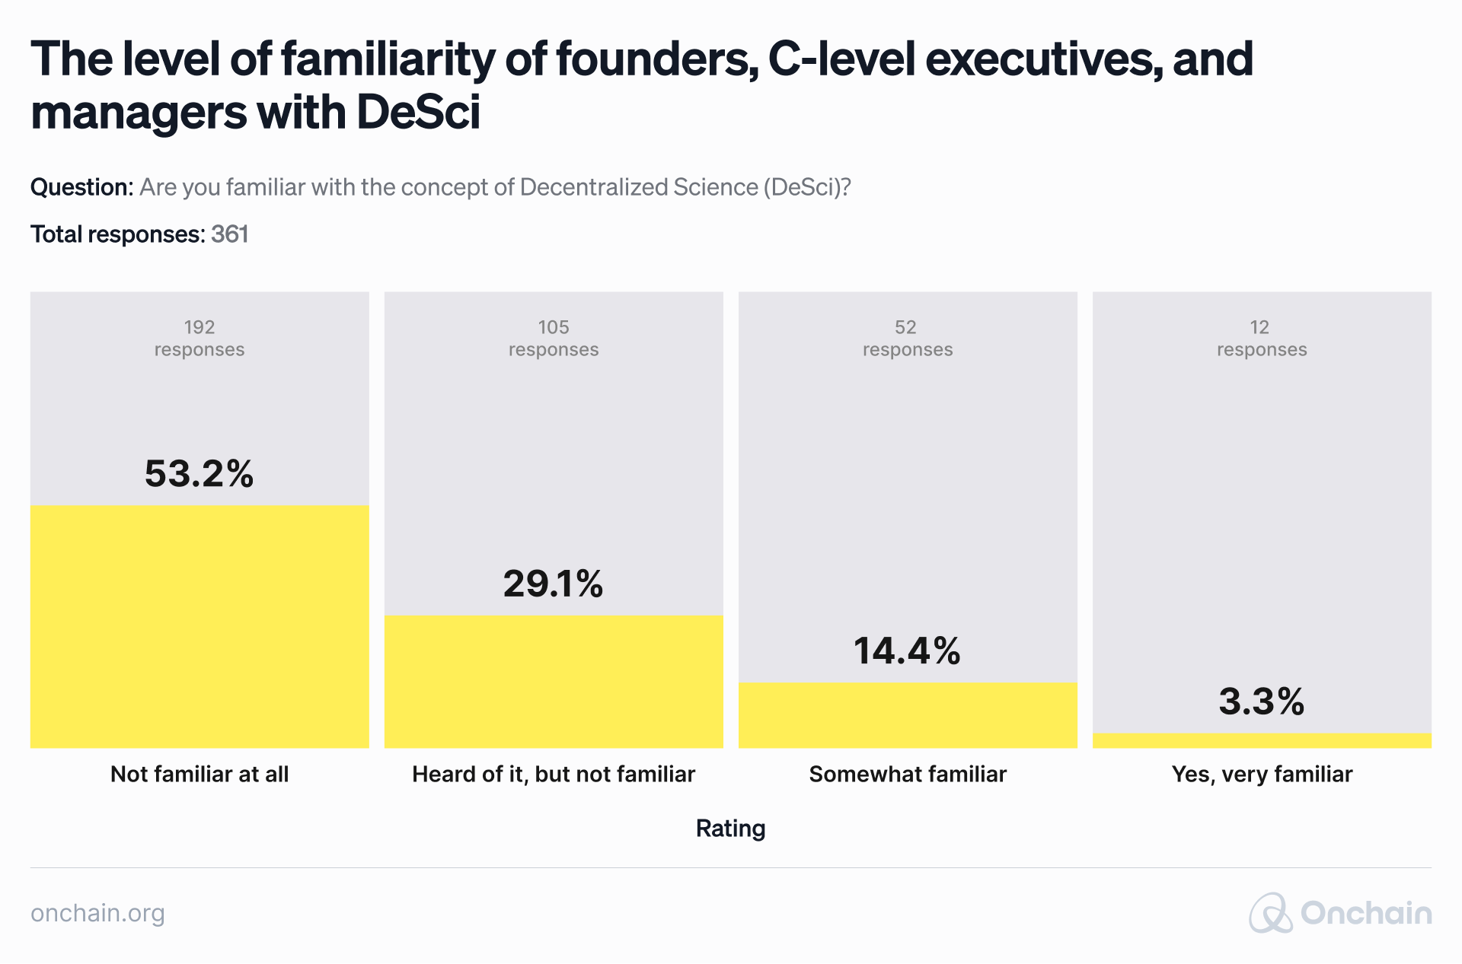Click the Onchain logo icon
Image resolution: width=1462 pixels, height=964 pixels.
coord(1270,912)
